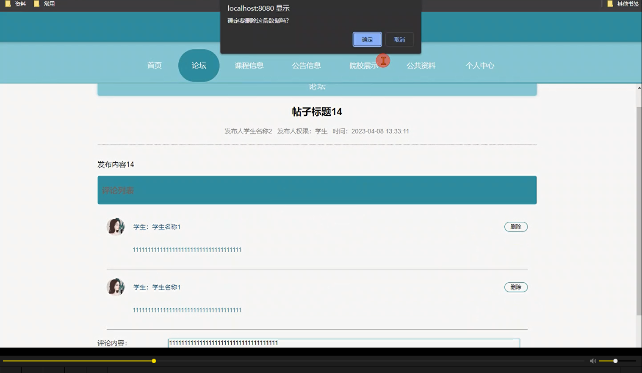
Task: Click the text cursor marker near 院校展示
Action: (383, 61)
